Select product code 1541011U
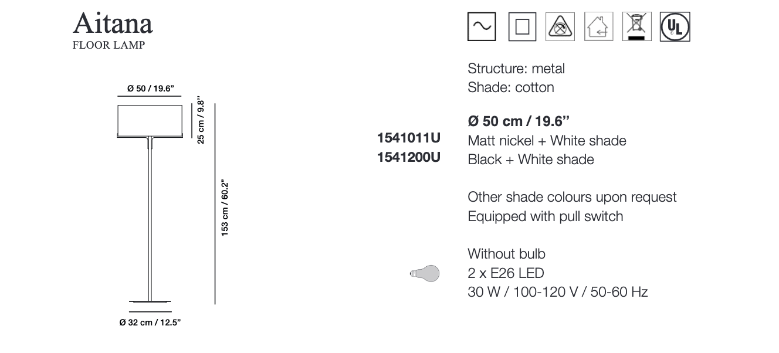 [x=408, y=138]
